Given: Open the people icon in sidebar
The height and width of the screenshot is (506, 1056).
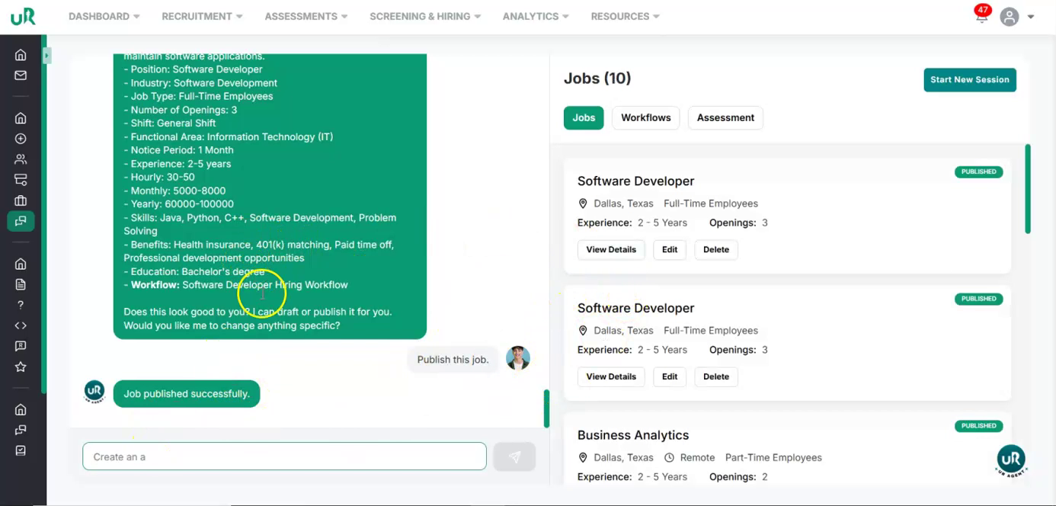Looking at the screenshot, I should 21,159.
